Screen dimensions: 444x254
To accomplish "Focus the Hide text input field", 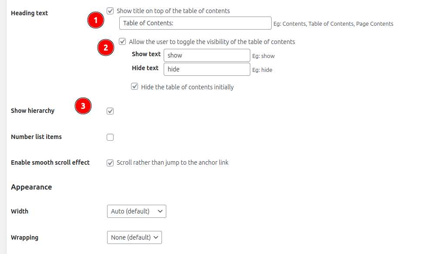I will [207, 69].
